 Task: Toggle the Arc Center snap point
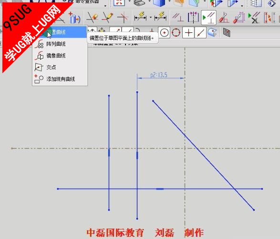pyautogui.click(x=164, y=33)
